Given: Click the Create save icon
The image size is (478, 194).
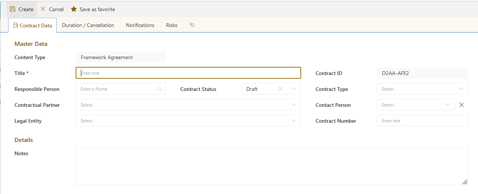Looking at the screenshot, I should coord(13,9).
